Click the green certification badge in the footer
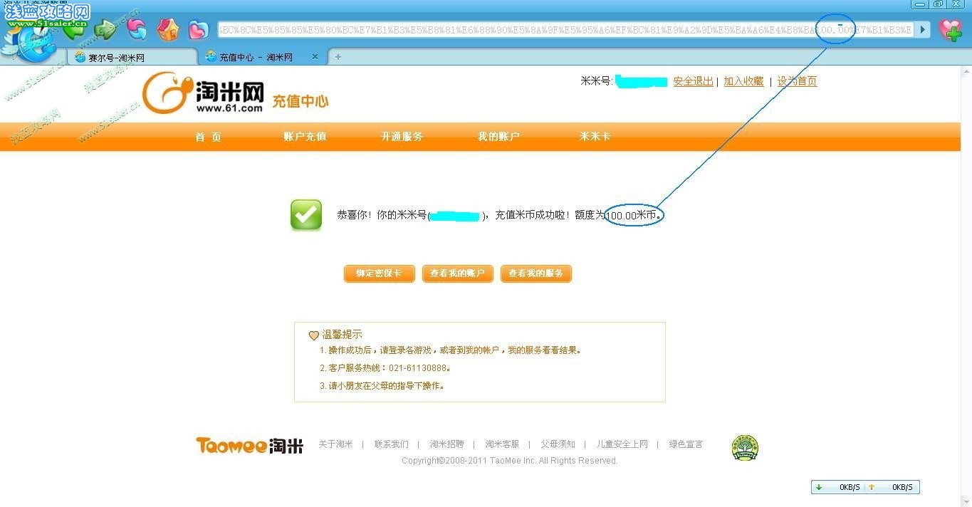The image size is (972, 507). click(x=745, y=448)
